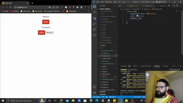Open the Run menu

click(x=124, y=2)
